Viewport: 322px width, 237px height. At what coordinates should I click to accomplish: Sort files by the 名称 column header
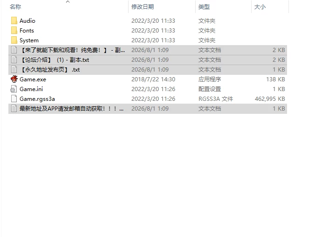click(x=15, y=7)
